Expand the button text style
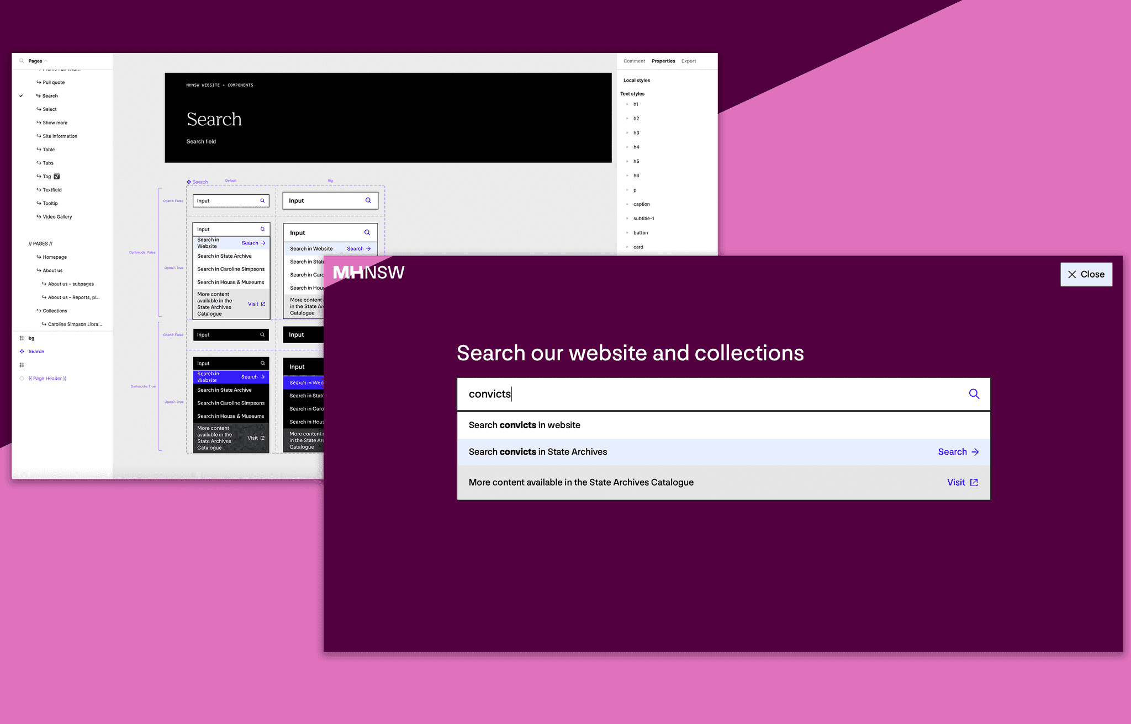The height and width of the screenshot is (724, 1131). point(627,233)
